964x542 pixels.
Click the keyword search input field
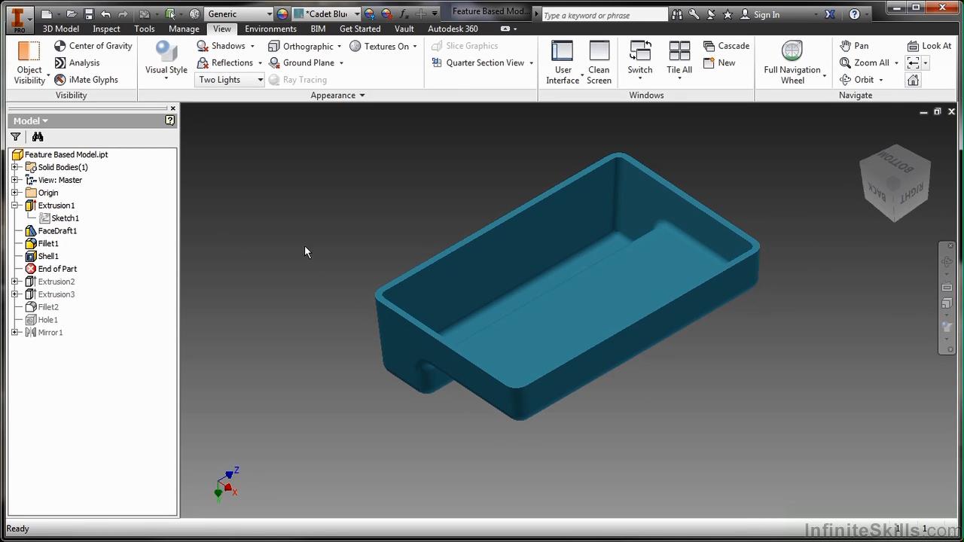tap(603, 15)
